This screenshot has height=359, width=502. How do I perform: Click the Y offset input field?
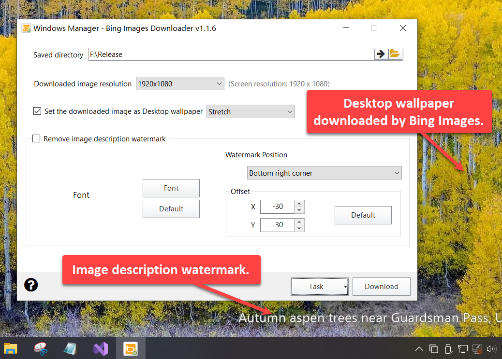coord(277,225)
